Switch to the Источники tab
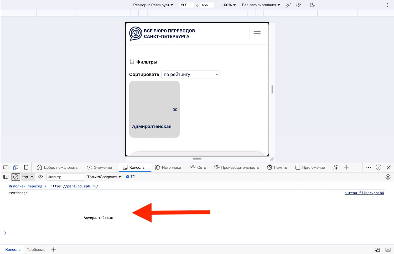Viewport: 394px width, 254px height. [168, 167]
